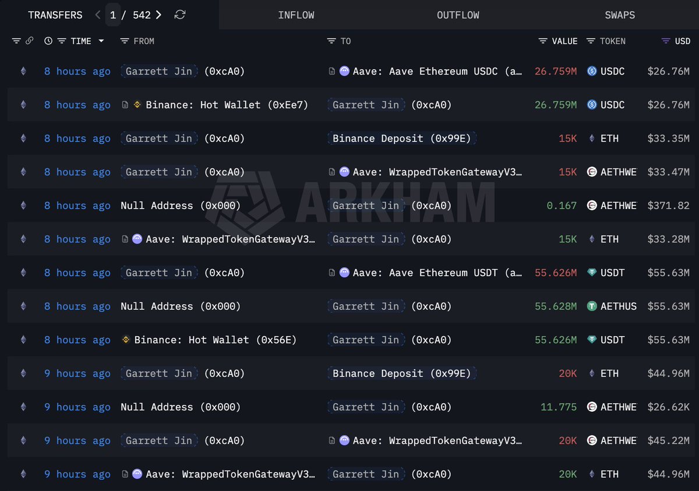Select the TRANSFERS tab

pyautogui.click(x=55, y=15)
